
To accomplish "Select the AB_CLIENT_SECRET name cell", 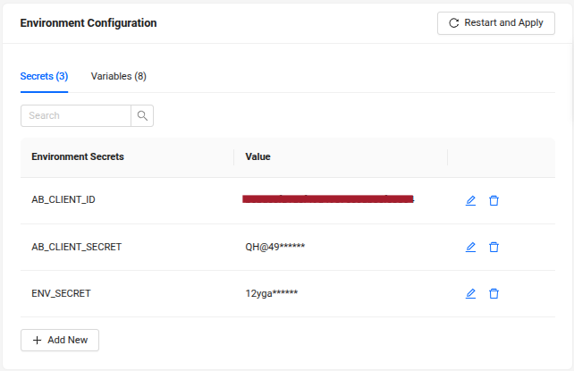I will [x=76, y=247].
